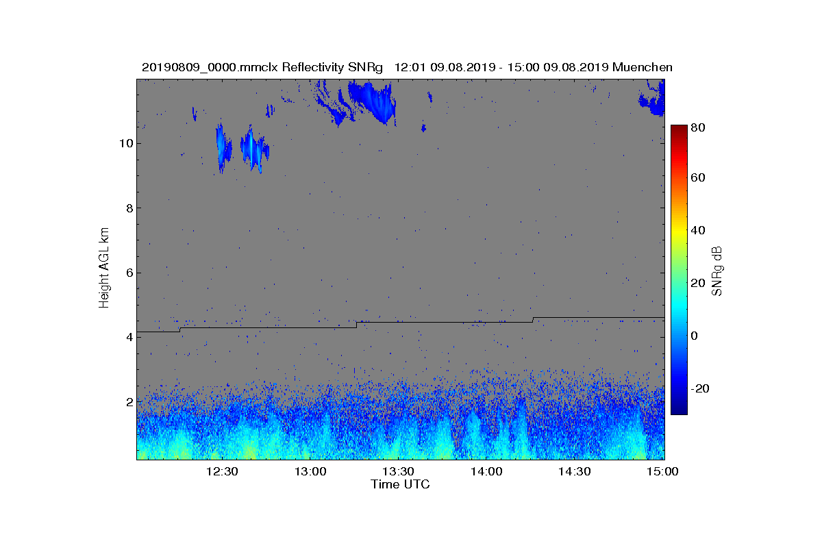Viewport: 822px width, 548px height.
Task: Click the 15:00 time axis label
Action: pos(662,471)
